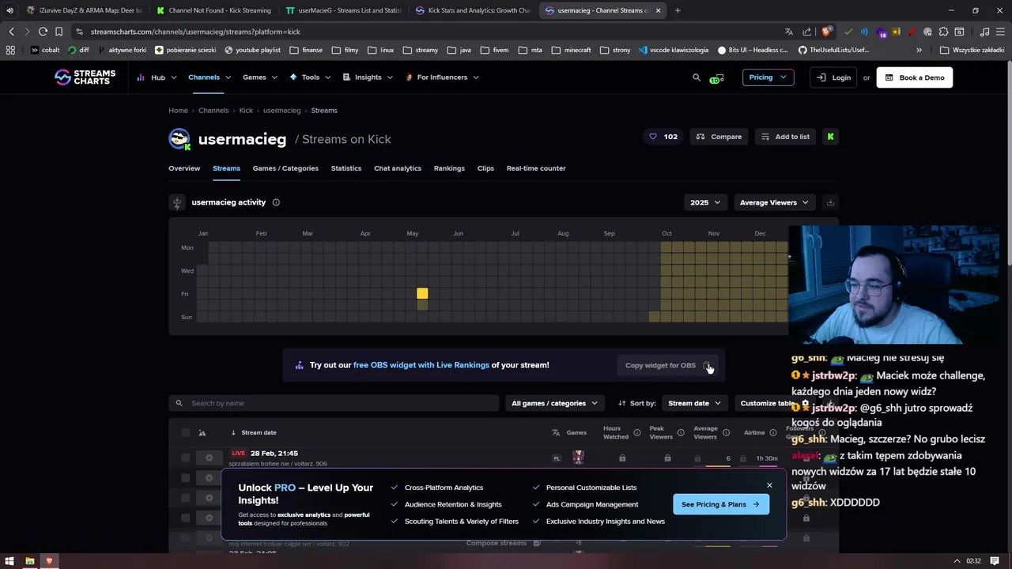Screen dimensions: 1012x569
Task: Switch to Channel Not Found Kick browser tab
Action: pyautogui.click(x=213, y=10)
